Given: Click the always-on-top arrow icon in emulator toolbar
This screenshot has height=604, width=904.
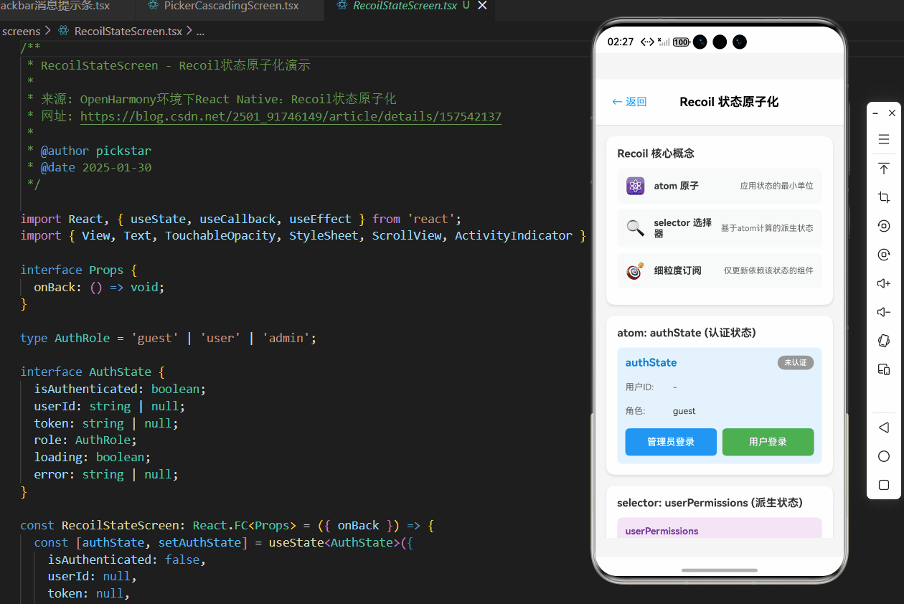Looking at the screenshot, I should pos(884,169).
